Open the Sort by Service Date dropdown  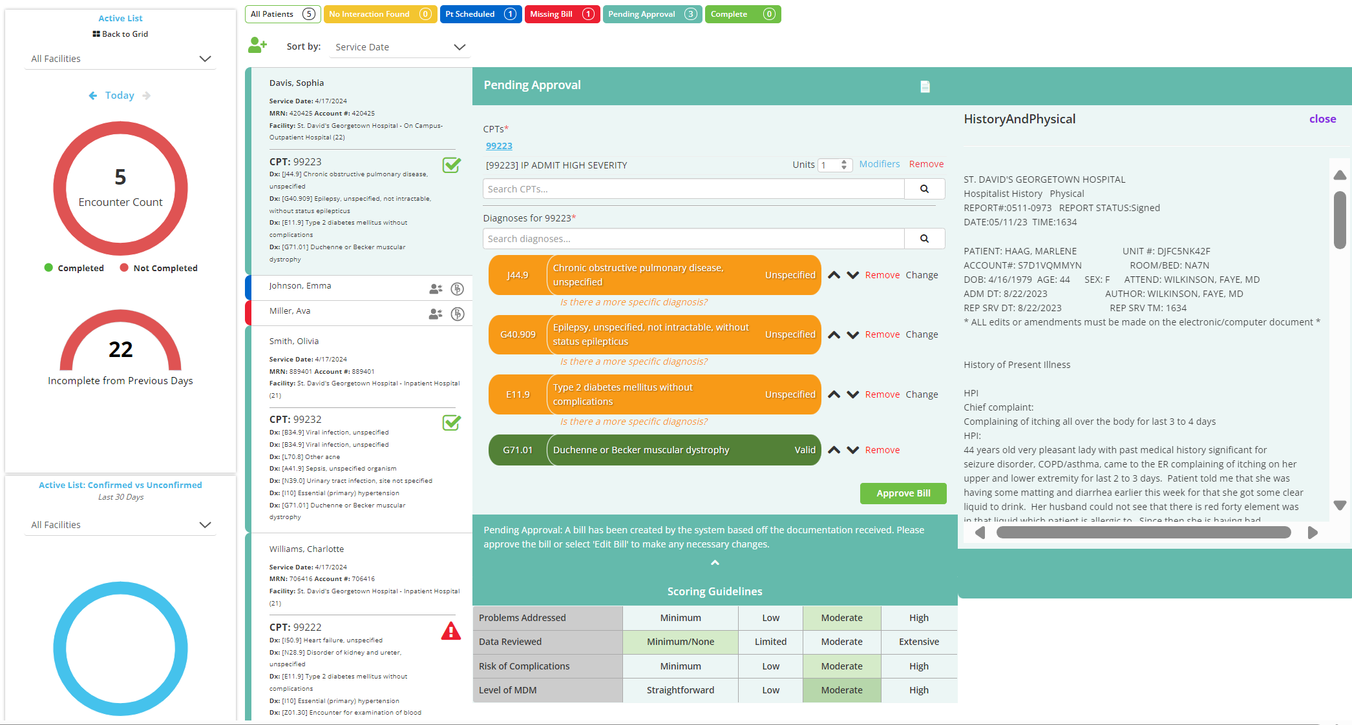point(399,46)
